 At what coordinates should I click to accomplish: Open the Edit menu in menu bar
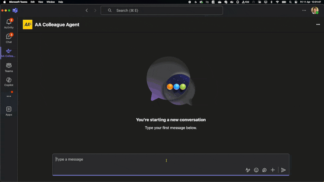pos(33,2)
